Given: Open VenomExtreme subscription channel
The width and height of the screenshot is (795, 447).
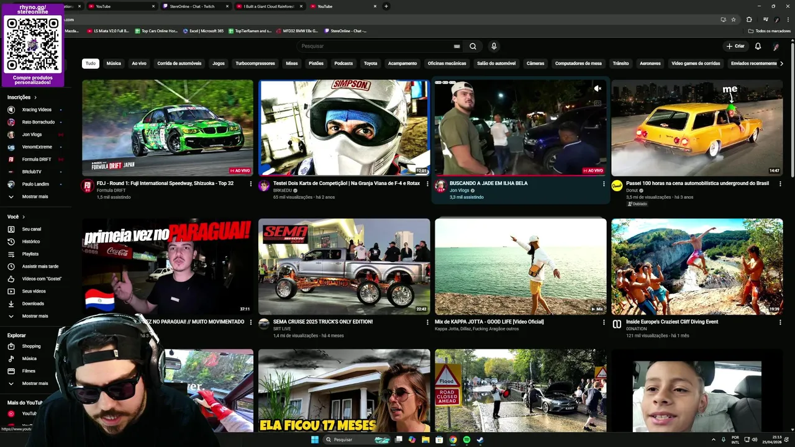Looking at the screenshot, I should tap(37, 147).
